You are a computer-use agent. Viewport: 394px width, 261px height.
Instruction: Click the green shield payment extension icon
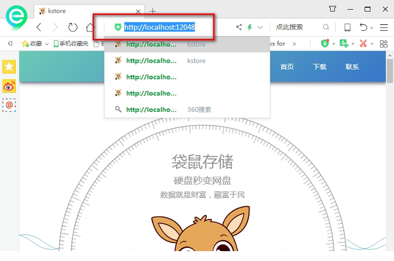324,43
